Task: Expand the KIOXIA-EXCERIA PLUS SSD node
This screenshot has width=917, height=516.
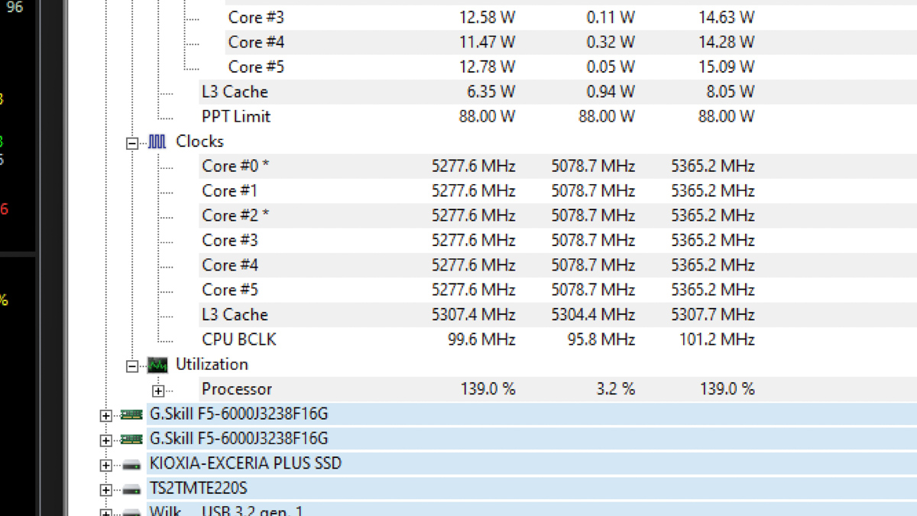Action: (x=105, y=466)
